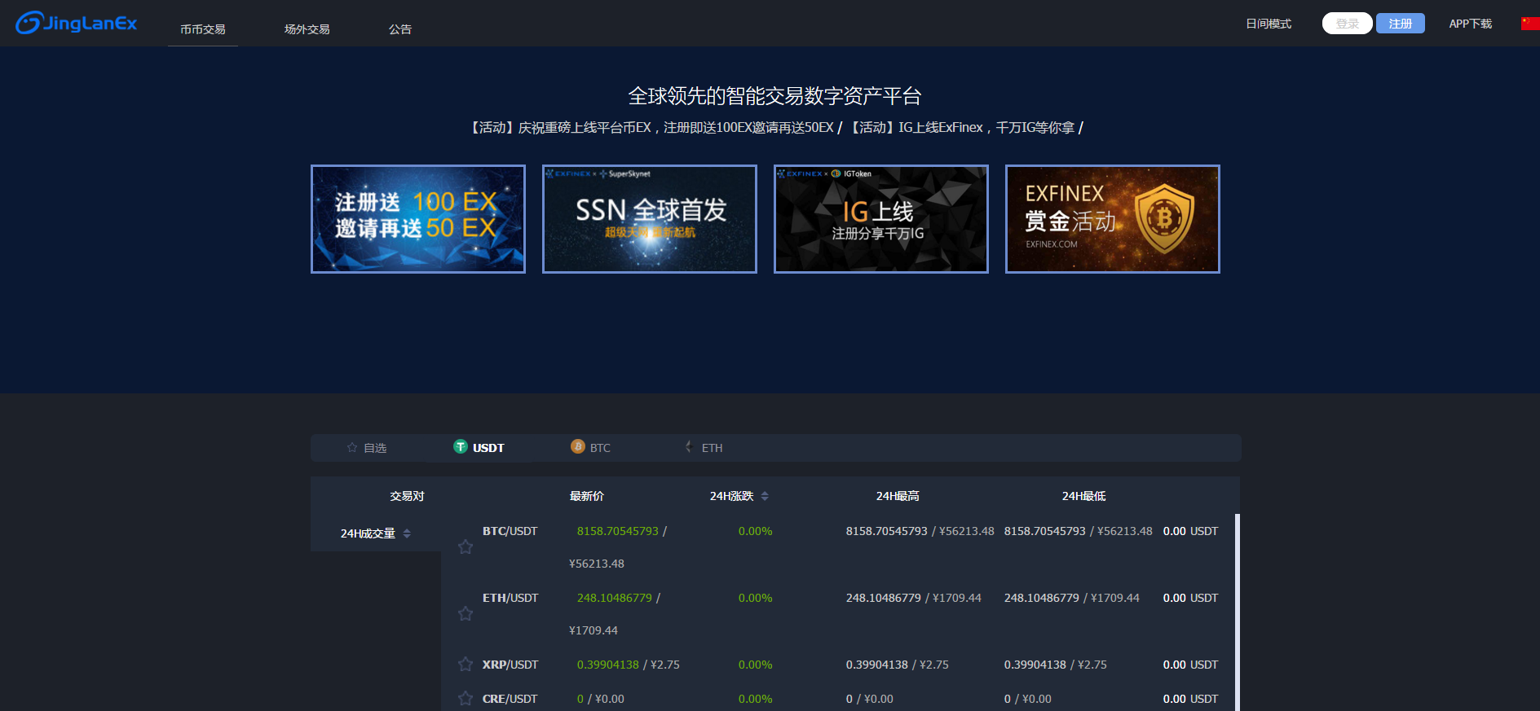Open the XRP/USDT trading pair

[x=510, y=665]
